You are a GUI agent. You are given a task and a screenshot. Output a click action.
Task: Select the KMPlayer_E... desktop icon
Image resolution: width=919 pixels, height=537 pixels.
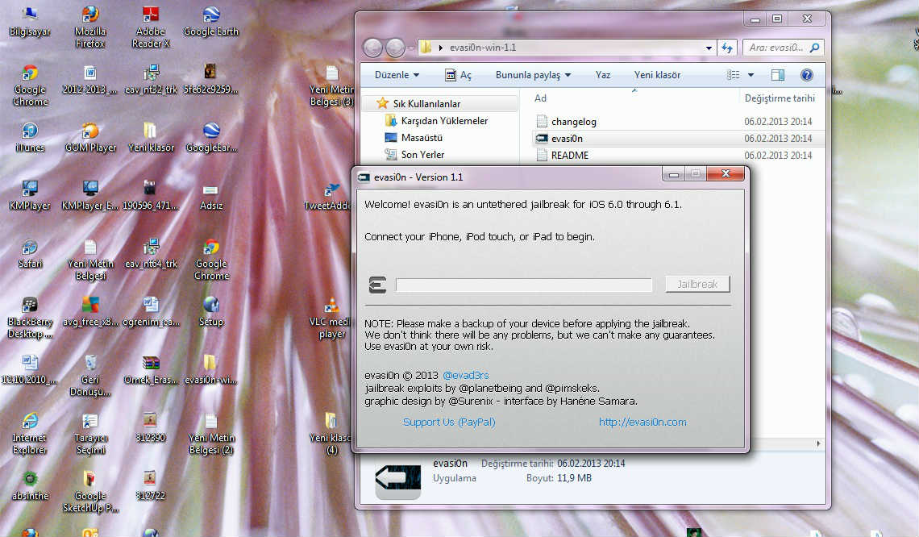[90, 196]
